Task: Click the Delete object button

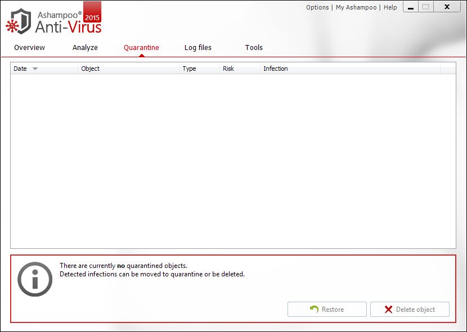Action: point(410,310)
